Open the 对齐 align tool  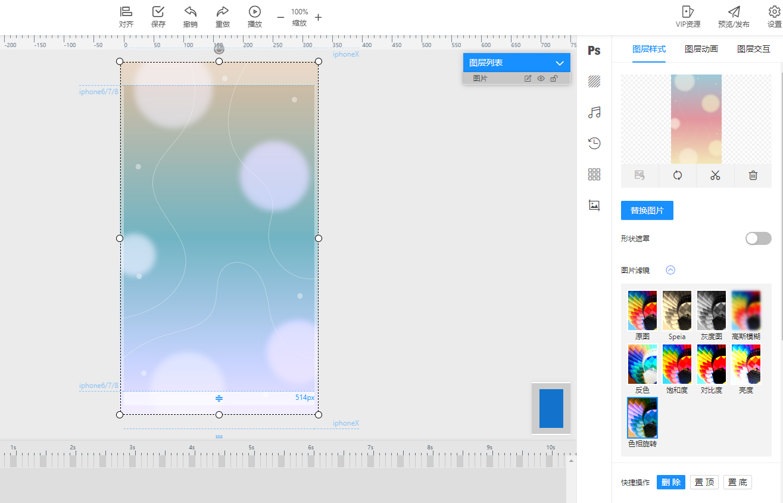pos(126,17)
